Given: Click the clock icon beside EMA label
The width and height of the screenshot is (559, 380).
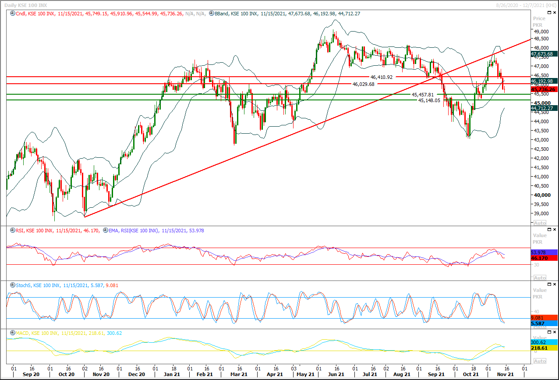Looking at the screenshot, I should (x=105, y=230).
